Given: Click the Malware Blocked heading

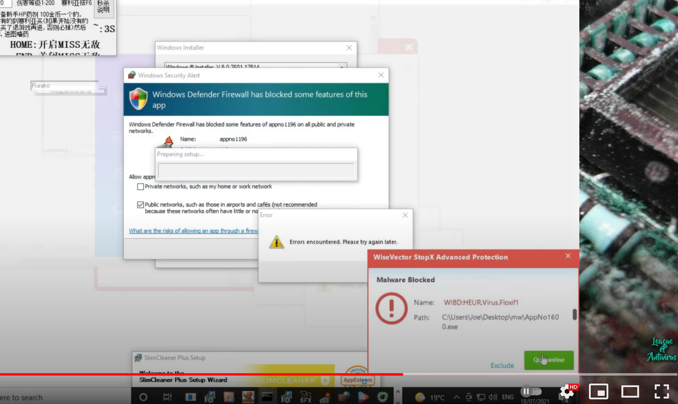Looking at the screenshot, I should pos(405,280).
